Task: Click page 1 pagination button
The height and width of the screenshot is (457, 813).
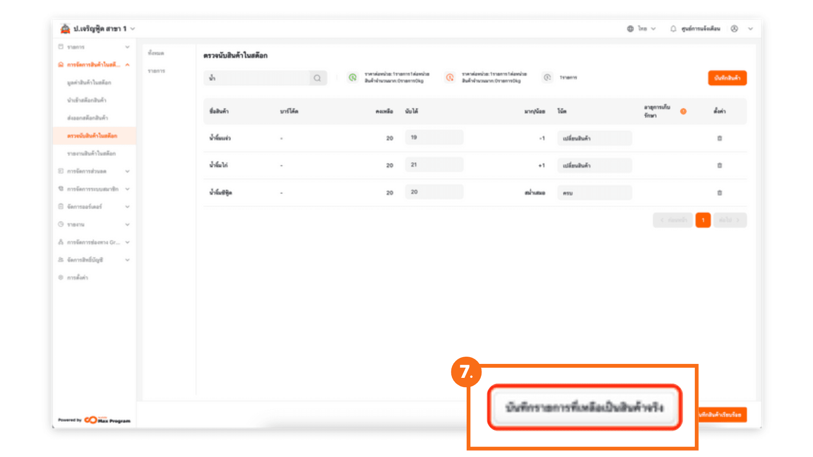Action: pos(702,220)
